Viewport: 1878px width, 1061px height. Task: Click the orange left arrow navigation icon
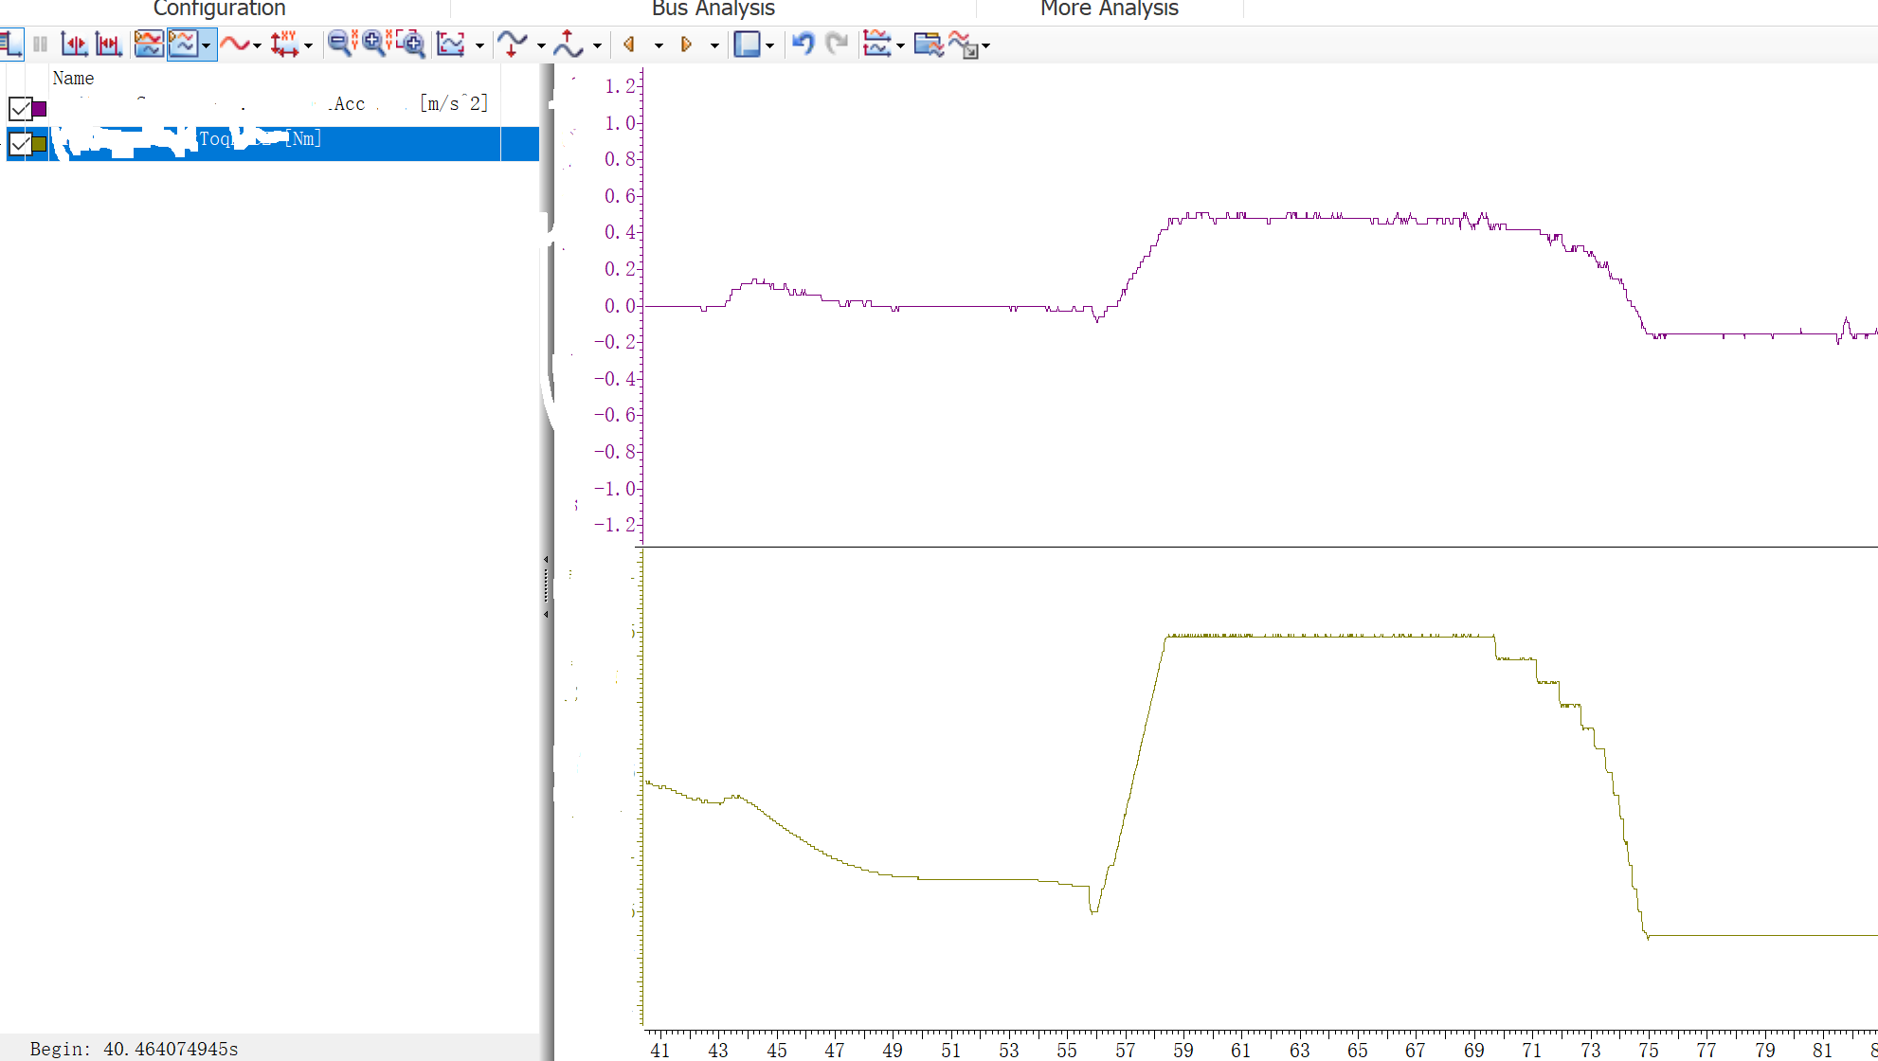pos(629,45)
